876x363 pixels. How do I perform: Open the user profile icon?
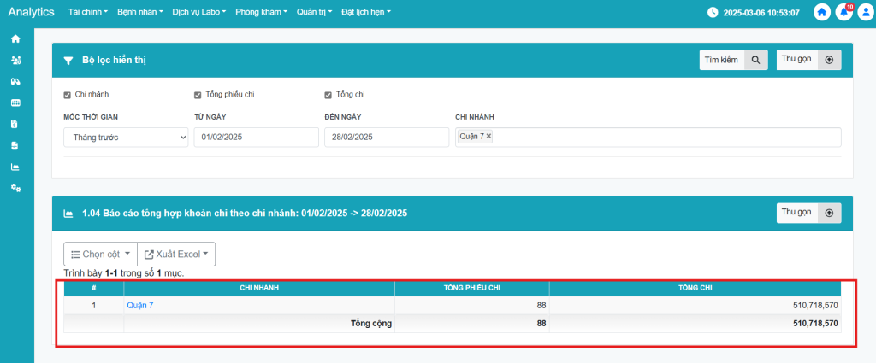click(x=865, y=13)
